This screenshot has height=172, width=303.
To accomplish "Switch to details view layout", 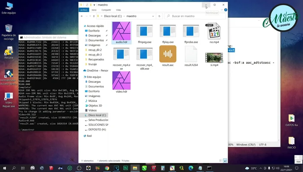I will [x=221, y=161].
